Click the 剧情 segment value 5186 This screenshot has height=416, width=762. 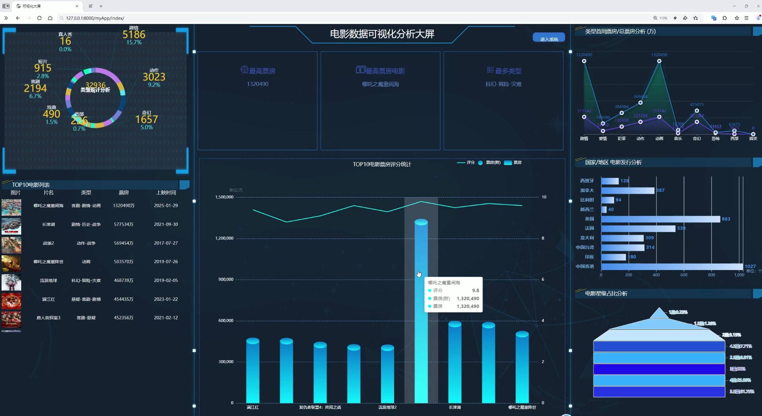(134, 35)
